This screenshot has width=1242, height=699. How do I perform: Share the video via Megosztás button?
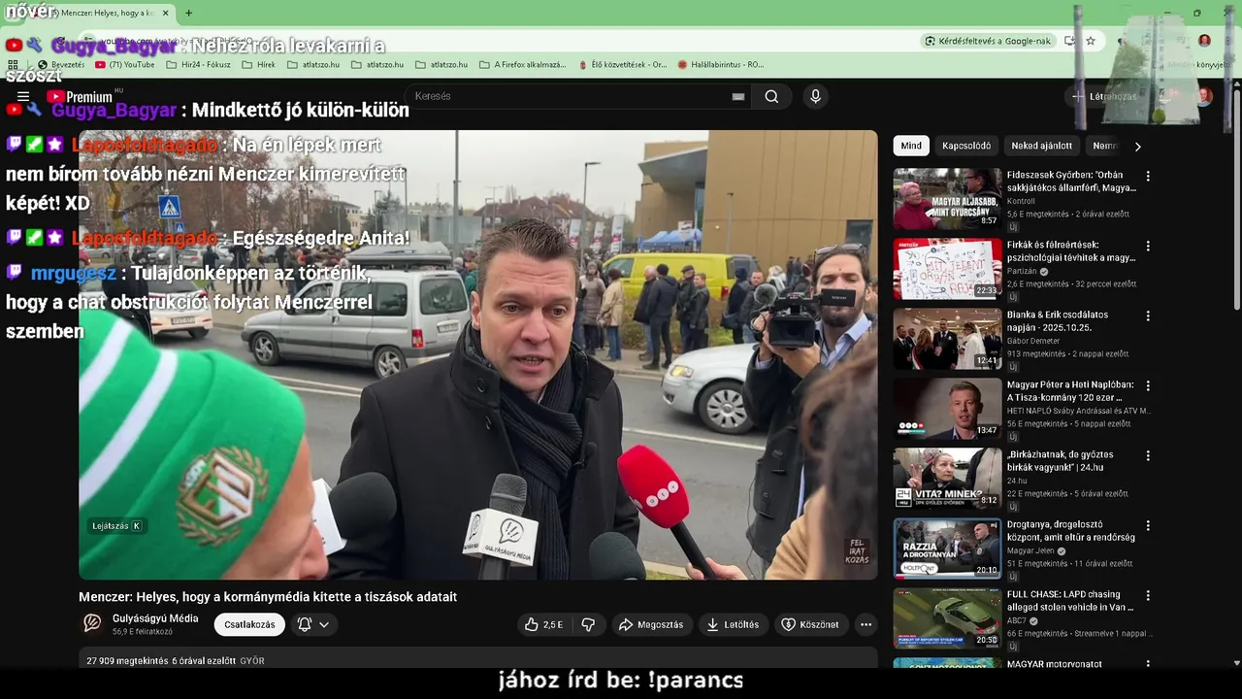(651, 624)
